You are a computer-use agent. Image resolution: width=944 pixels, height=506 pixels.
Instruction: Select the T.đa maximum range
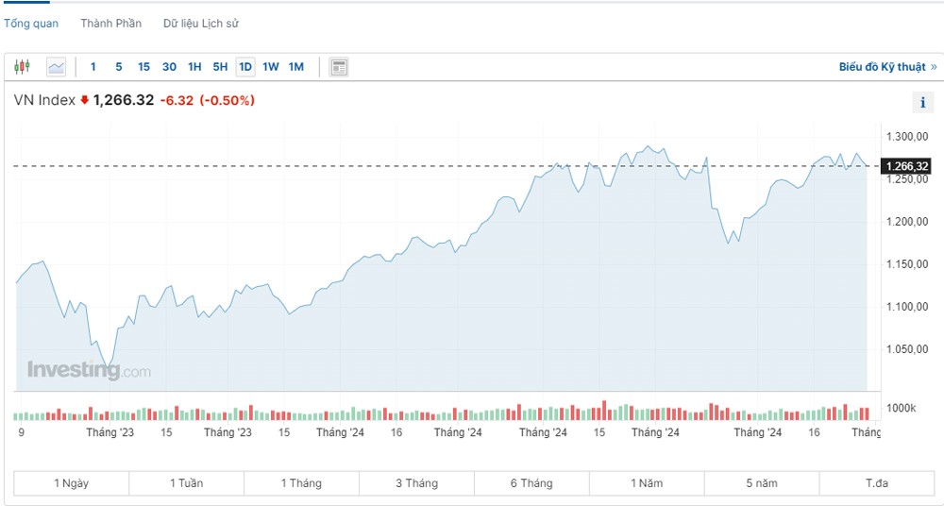click(x=877, y=483)
